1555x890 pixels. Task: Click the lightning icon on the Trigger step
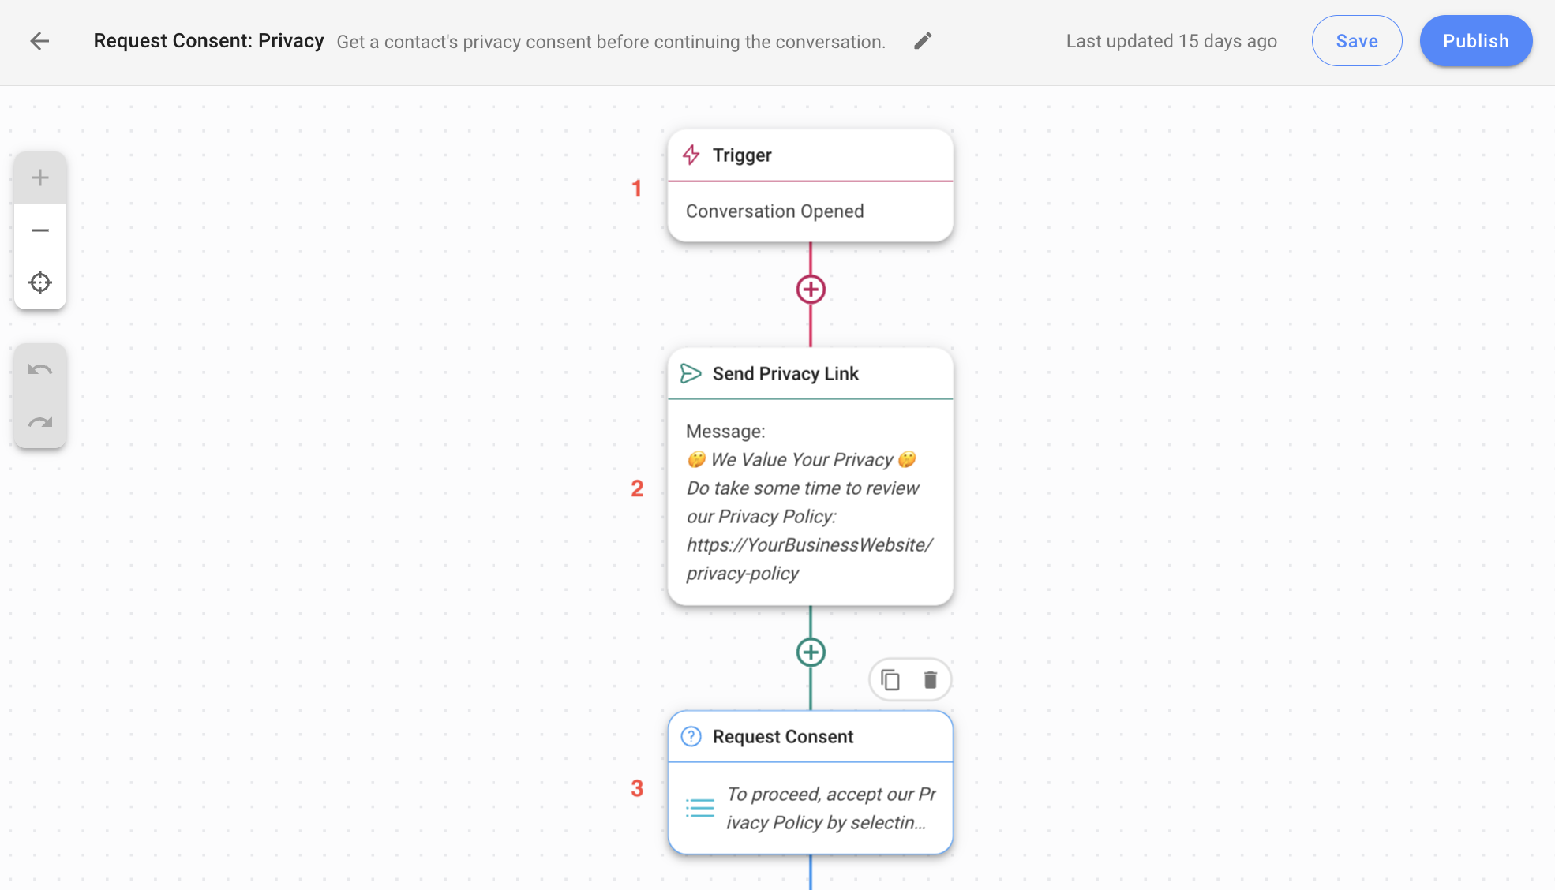tap(691, 155)
